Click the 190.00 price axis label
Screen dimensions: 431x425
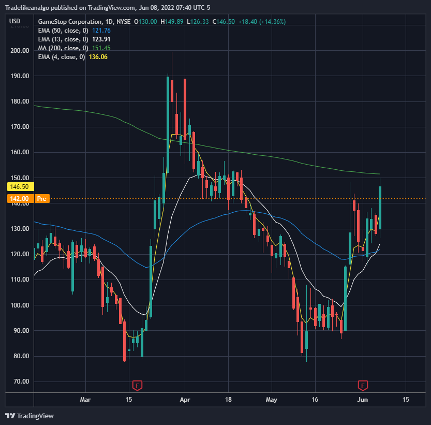coord(20,76)
